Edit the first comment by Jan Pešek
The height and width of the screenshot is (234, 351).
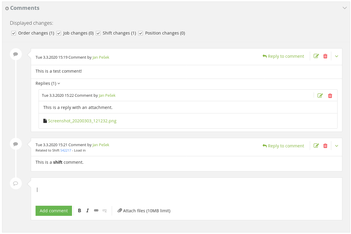[x=316, y=56]
